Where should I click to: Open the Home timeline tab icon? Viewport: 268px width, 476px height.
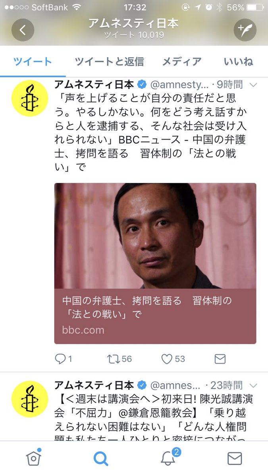coord(33,458)
